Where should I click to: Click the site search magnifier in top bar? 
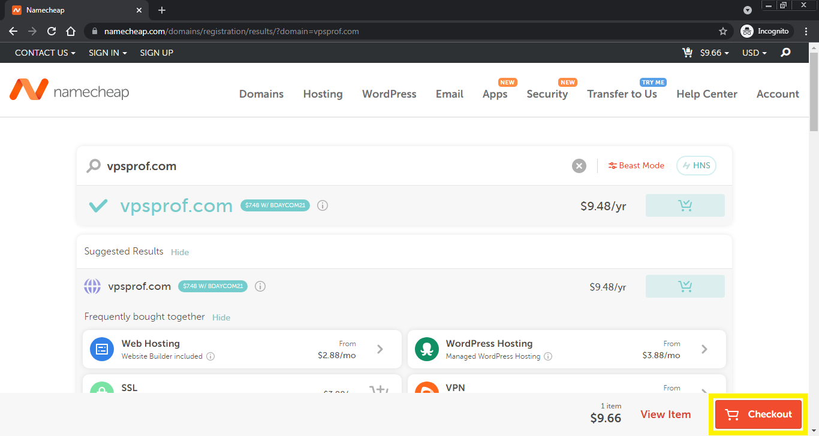(785, 53)
